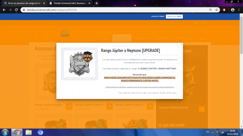This screenshot has width=243, height=136.
Task: Click the Chrome back arrow
Action: (x=4, y=10)
